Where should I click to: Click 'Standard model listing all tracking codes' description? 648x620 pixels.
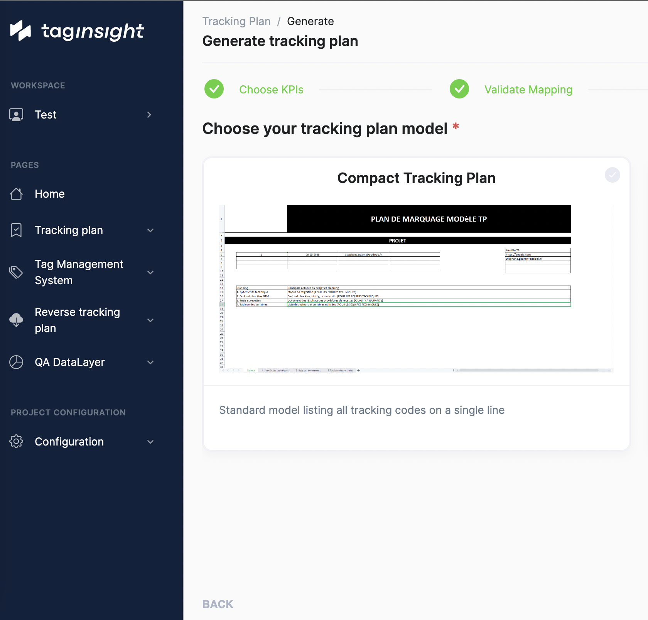coord(362,410)
